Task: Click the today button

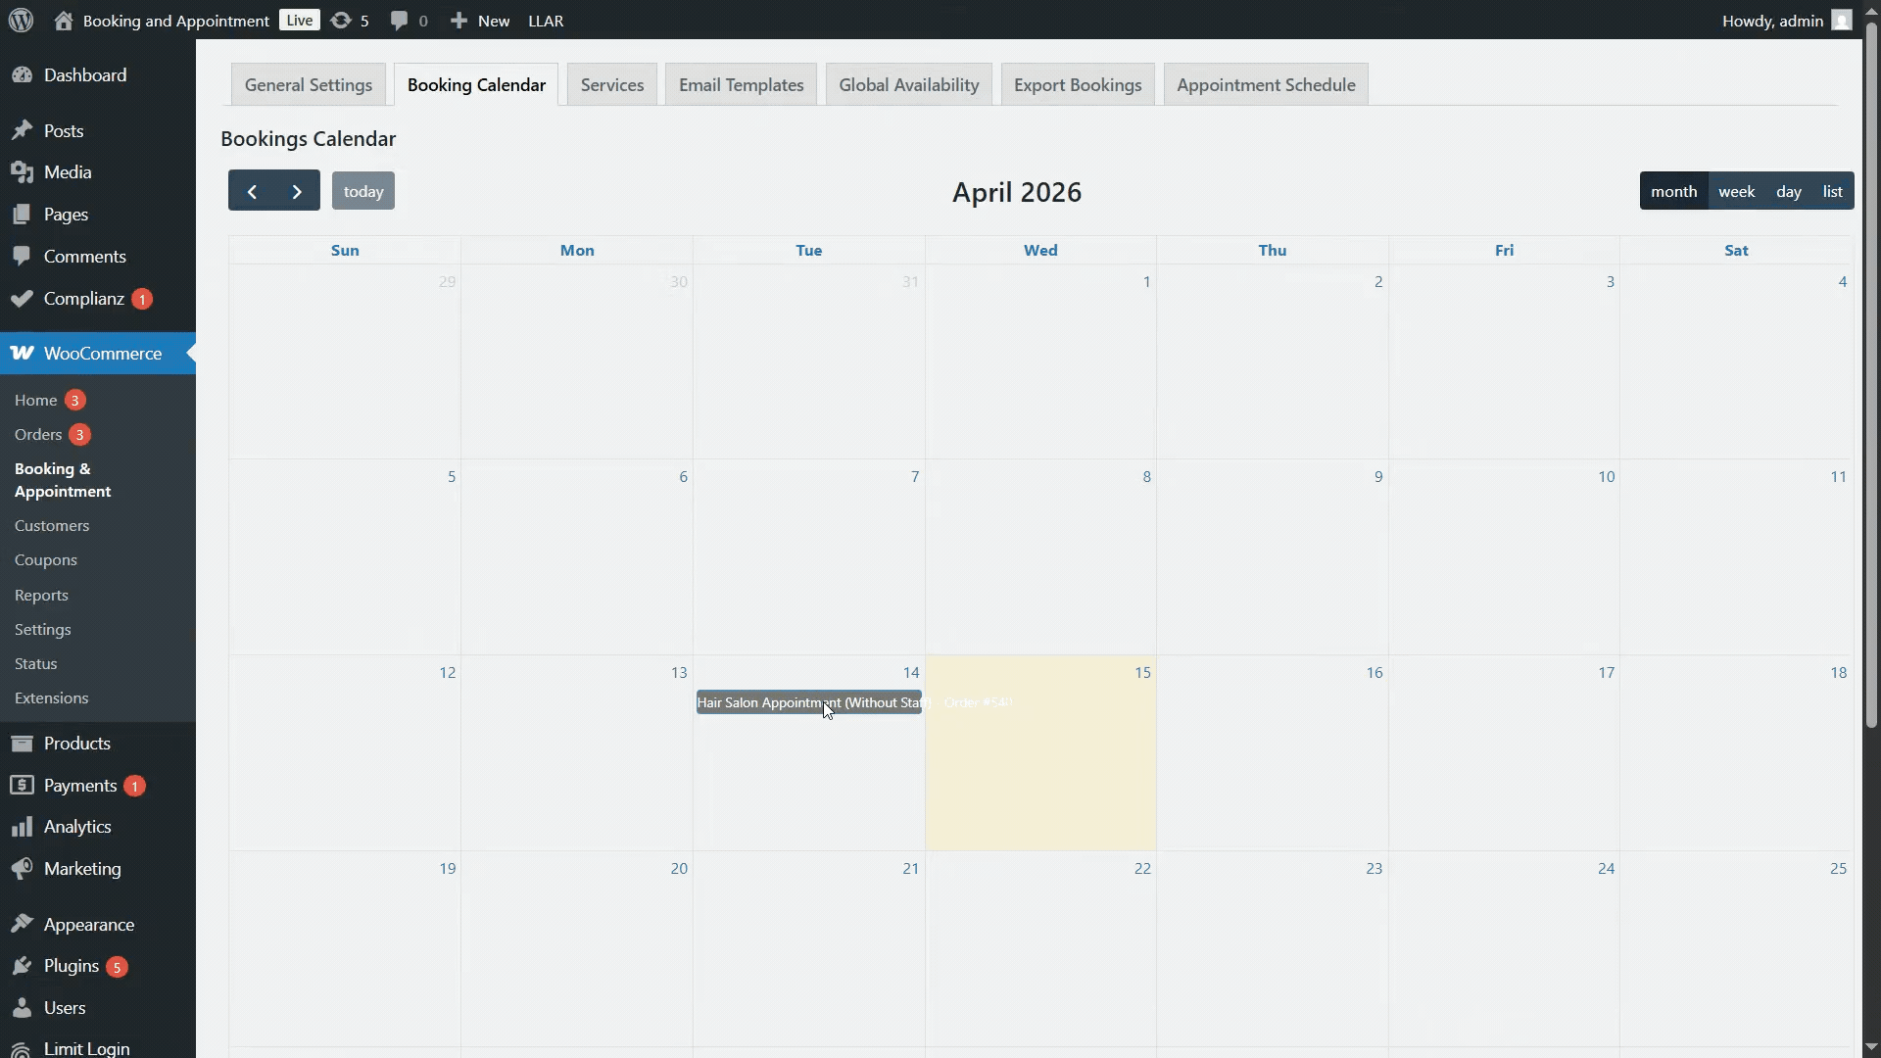Action: [362, 190]
